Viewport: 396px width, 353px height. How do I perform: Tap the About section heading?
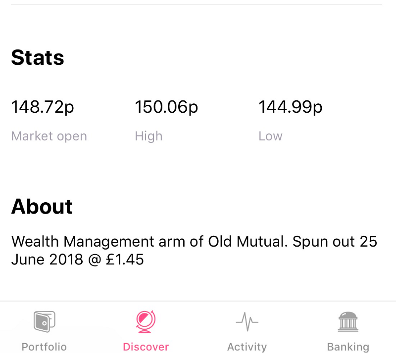[x=42, y=207]
